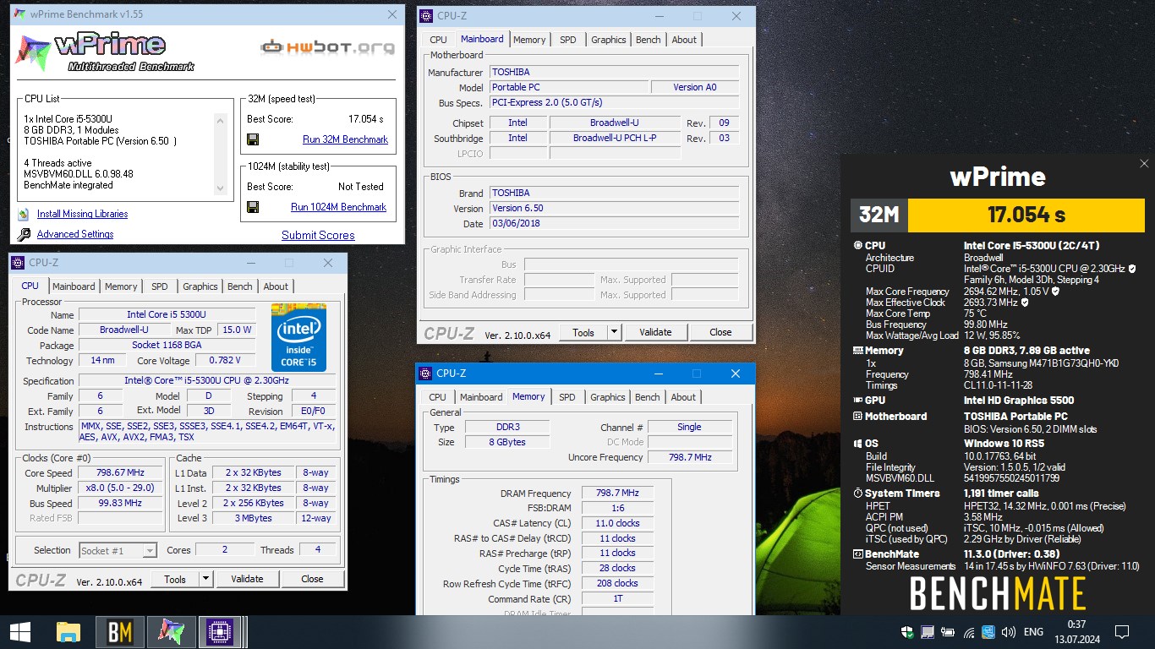The image size is (1155, 649).
Task: Click Tools button in the Mainboard window
Action: (x=583, y=332)
